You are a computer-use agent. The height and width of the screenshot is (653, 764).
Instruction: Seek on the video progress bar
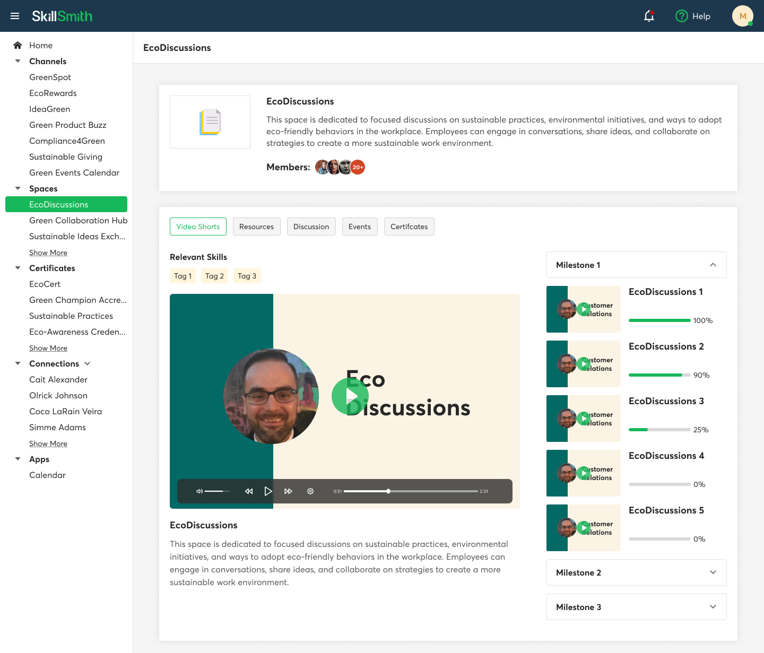(411, 491)
